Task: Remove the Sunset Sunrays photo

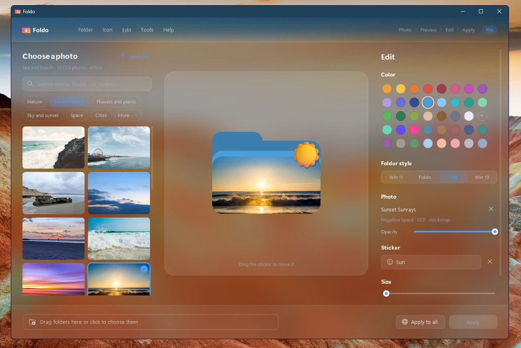Action: pos(491,209)
